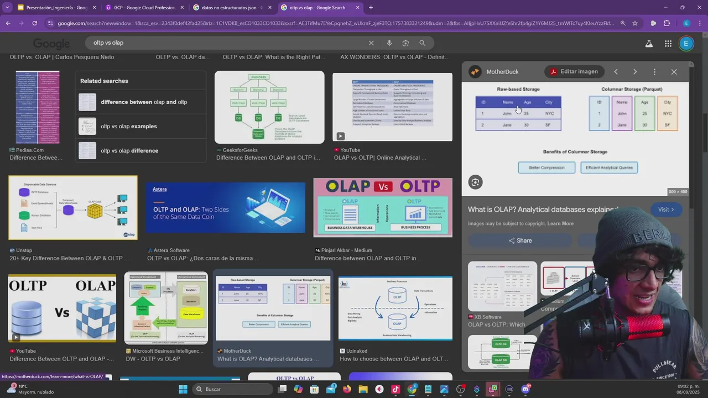This screenshot has height=398, width=708.
Task: Click the Edit image button in preview
Action: point(574,72)
